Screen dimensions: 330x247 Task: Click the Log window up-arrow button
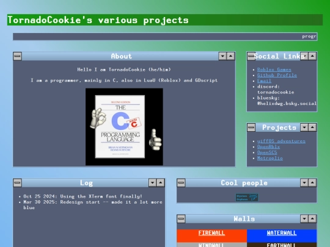161,183
